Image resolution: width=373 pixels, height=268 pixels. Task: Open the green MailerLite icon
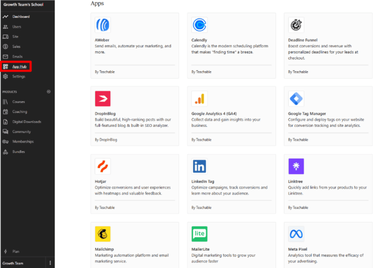(x=199, y=234)
